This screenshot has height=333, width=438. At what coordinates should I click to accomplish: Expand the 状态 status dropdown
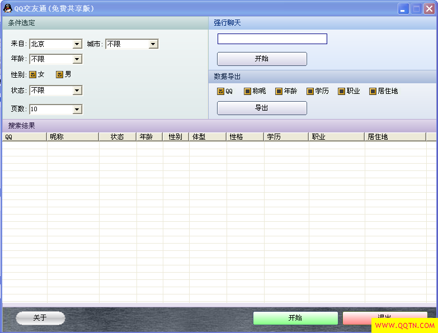pos(77,91)
